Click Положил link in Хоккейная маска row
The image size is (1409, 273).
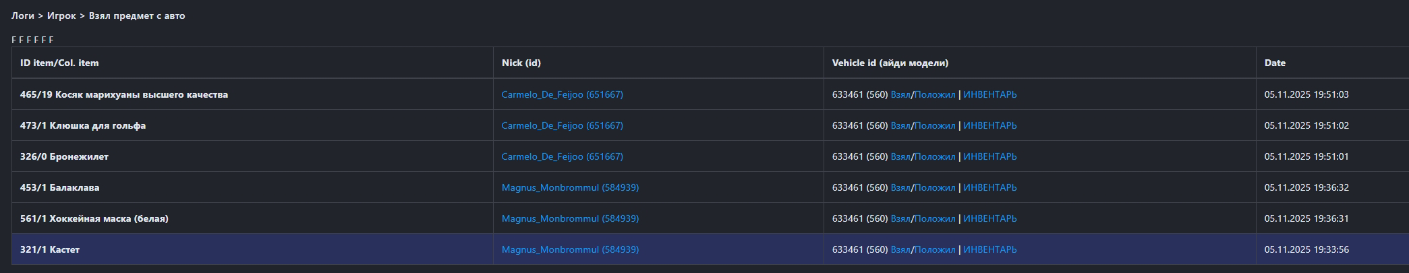pyautogui.click(x=935, y=218)
